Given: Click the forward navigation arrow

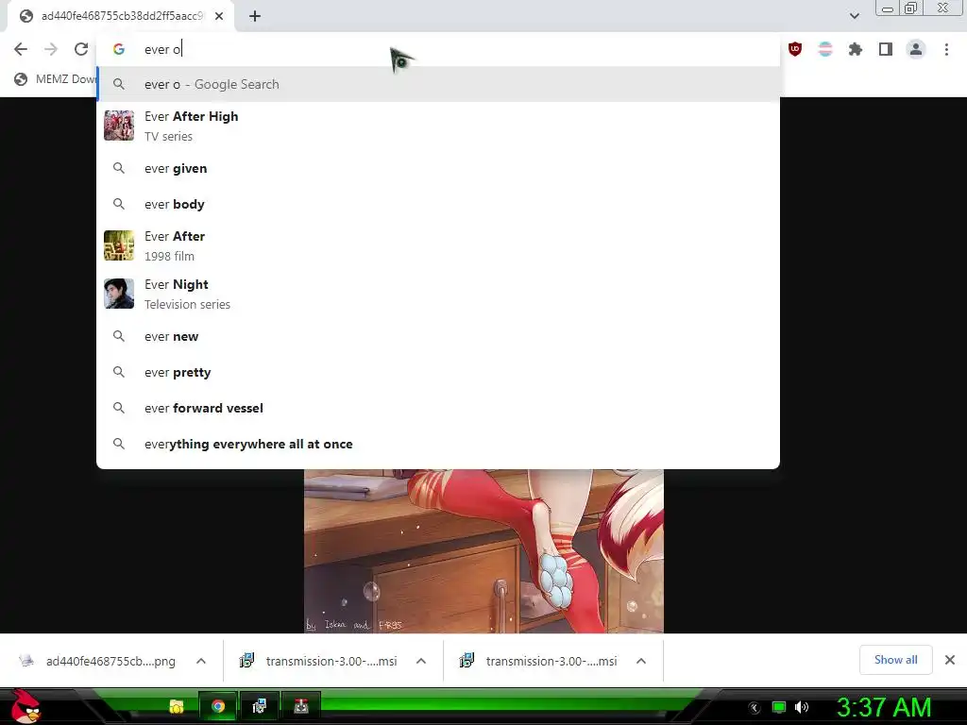Looking at the screenshot, I should 51,49.
